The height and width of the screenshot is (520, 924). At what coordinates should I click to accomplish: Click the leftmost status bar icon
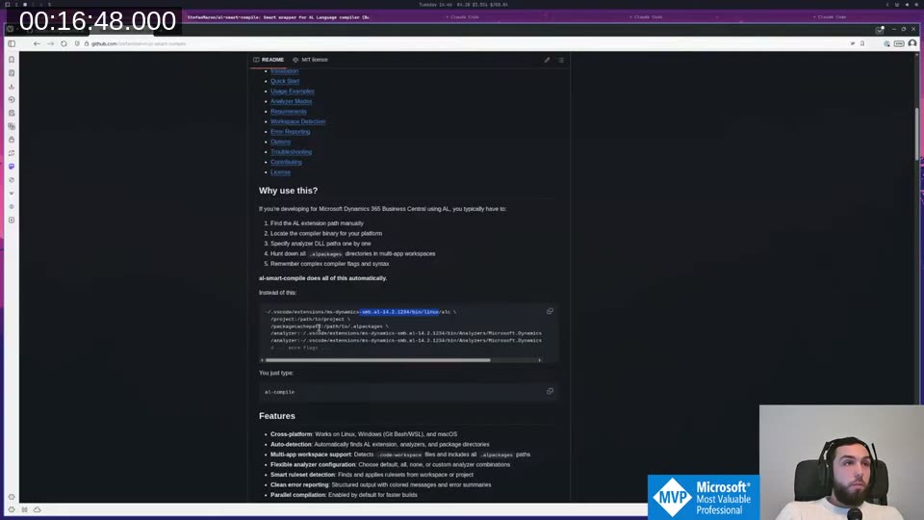tap(12, 509)
